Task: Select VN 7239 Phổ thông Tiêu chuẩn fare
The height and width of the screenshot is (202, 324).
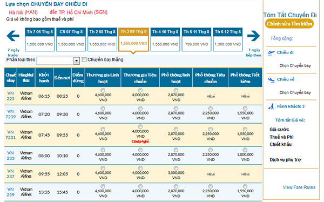Action: point(211,109)
